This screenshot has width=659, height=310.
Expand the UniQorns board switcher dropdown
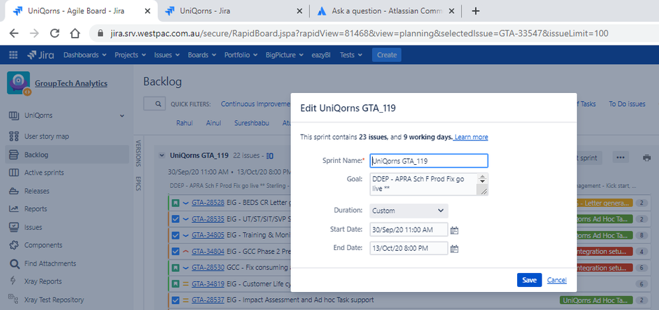tap(122, 115)
